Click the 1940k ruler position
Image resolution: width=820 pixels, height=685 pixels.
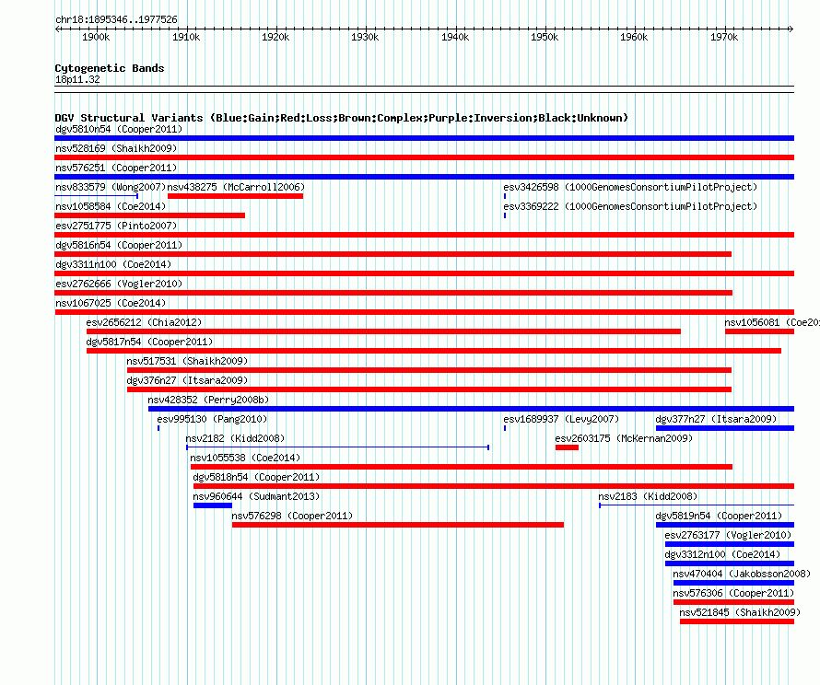[x=455, y=37]
